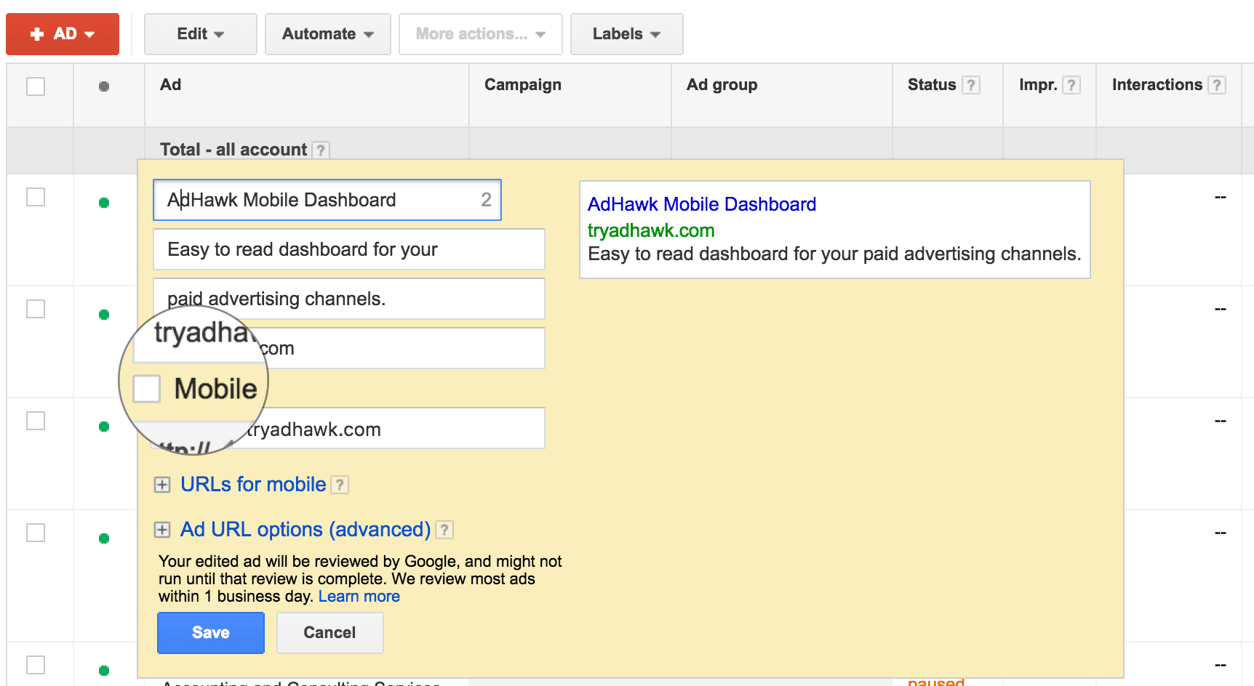Click the green status dot of second ad
This screenshot has width=1254, height=686.
coord(104,315)
